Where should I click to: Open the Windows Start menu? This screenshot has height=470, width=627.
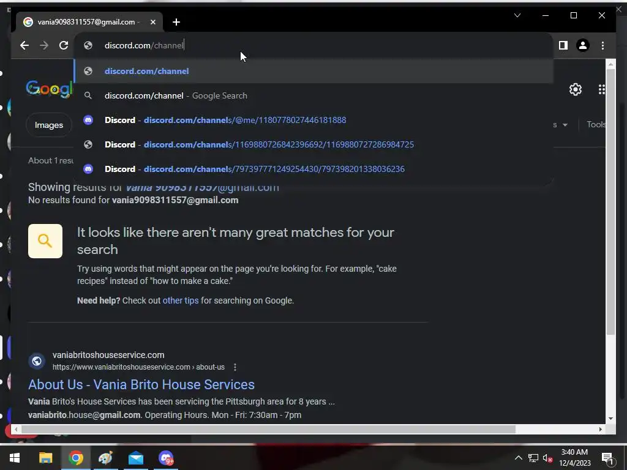[15, 458]
